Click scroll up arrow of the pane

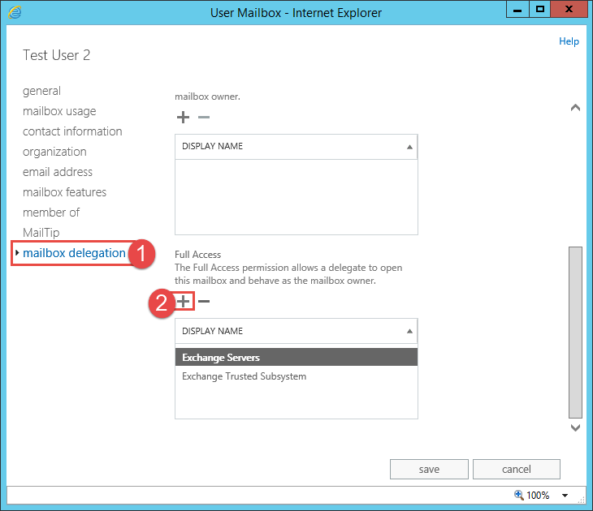pyautogui.click(x=575, y=108)
